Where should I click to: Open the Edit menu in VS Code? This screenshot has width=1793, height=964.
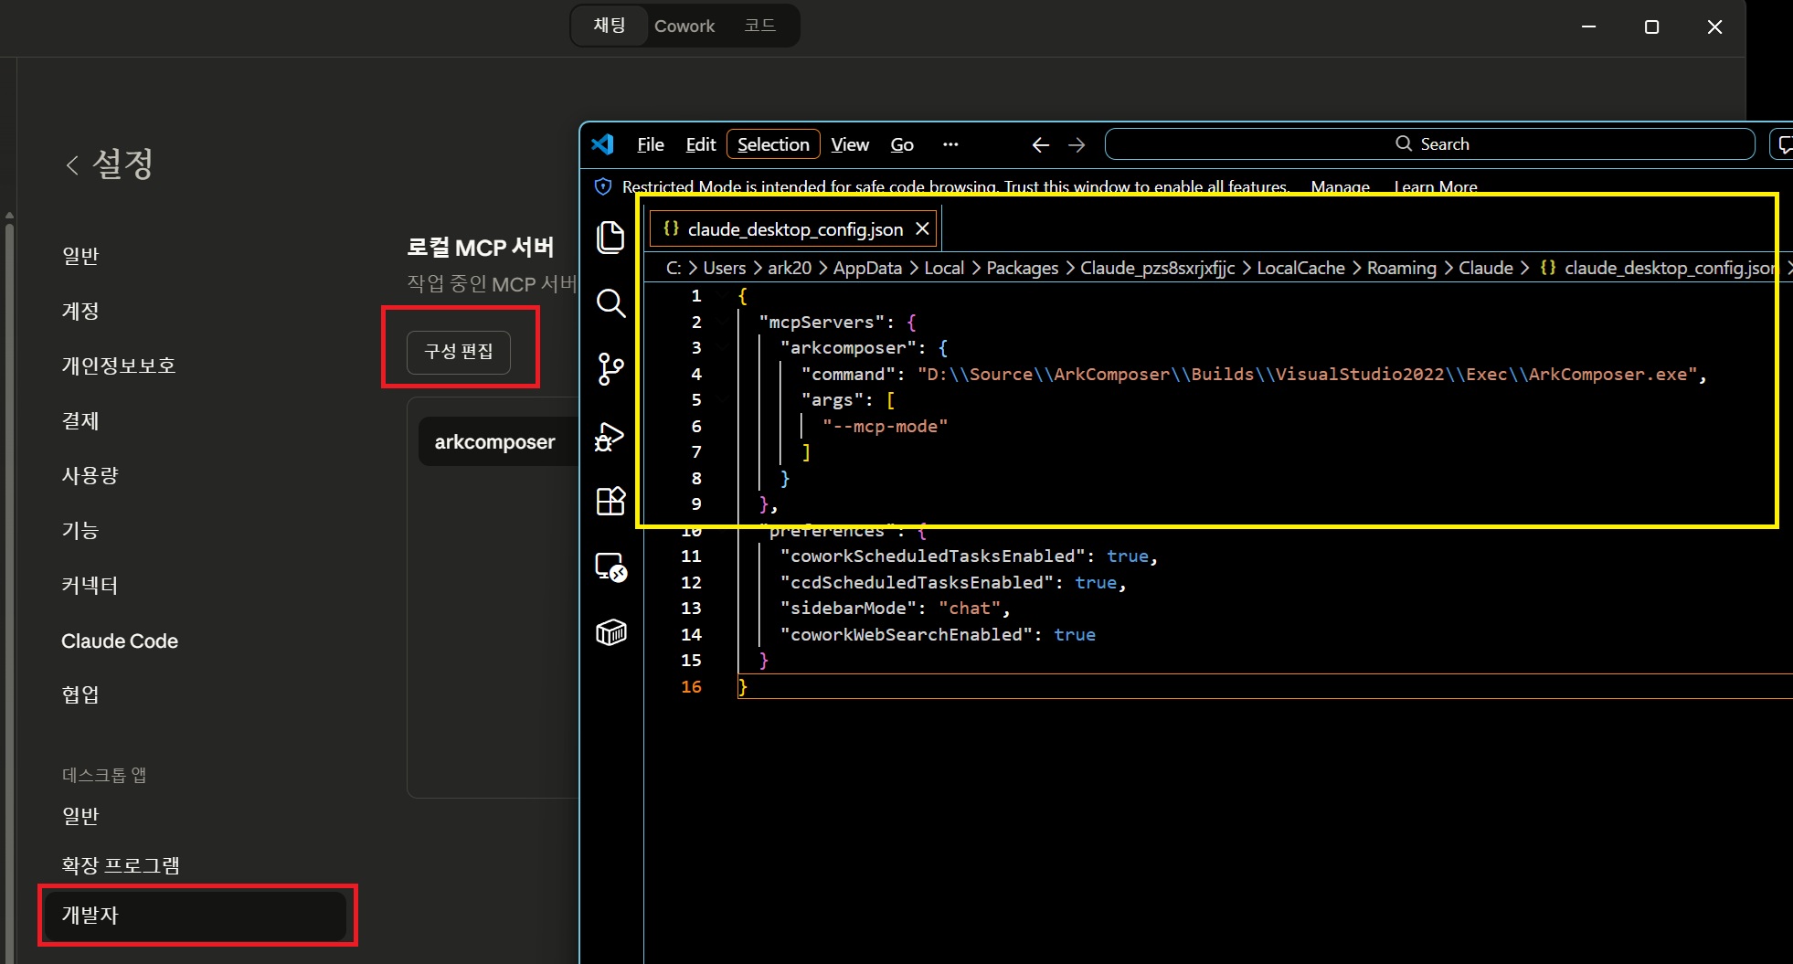tap(701, 144)
